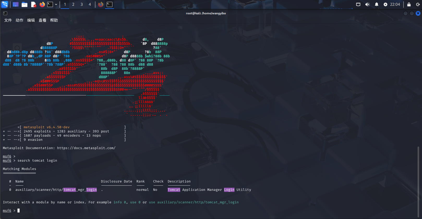Switch to workspace 3
The width and height of the screenshot is (422, 219).
tap(82, 4)
